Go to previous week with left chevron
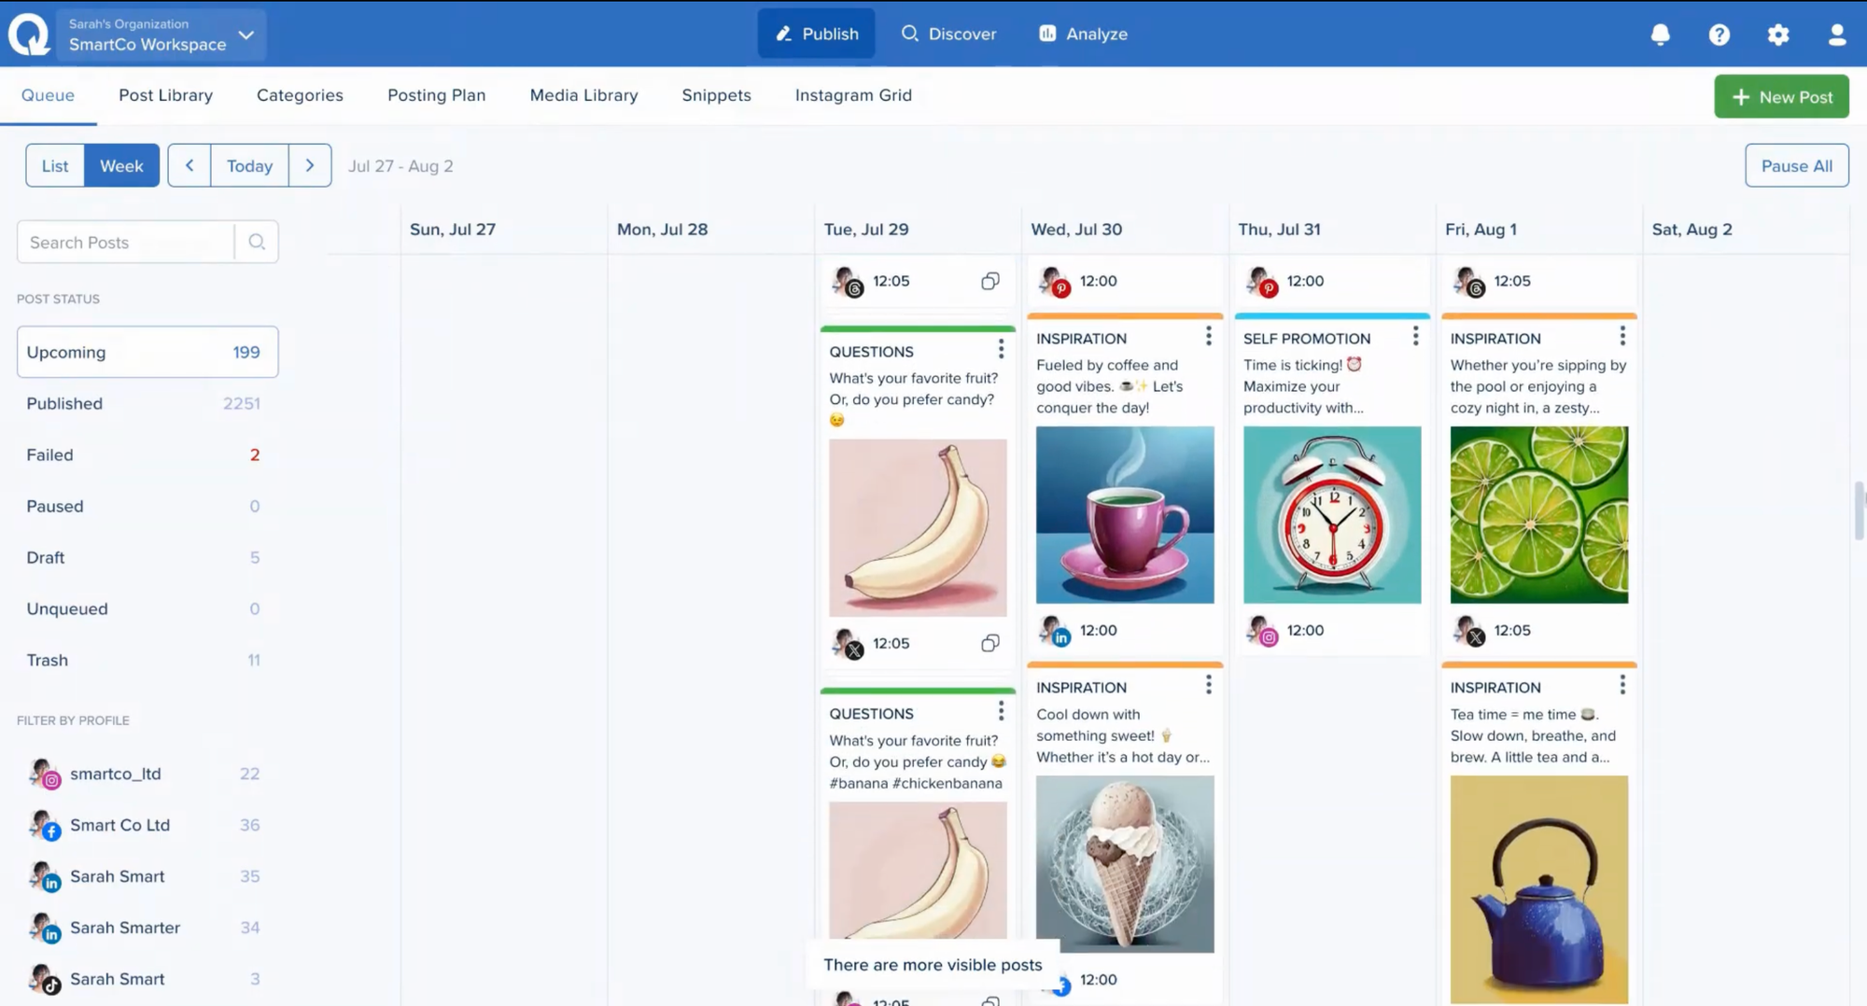Viewport: 1867px width, 1006px height. point(190,166)
